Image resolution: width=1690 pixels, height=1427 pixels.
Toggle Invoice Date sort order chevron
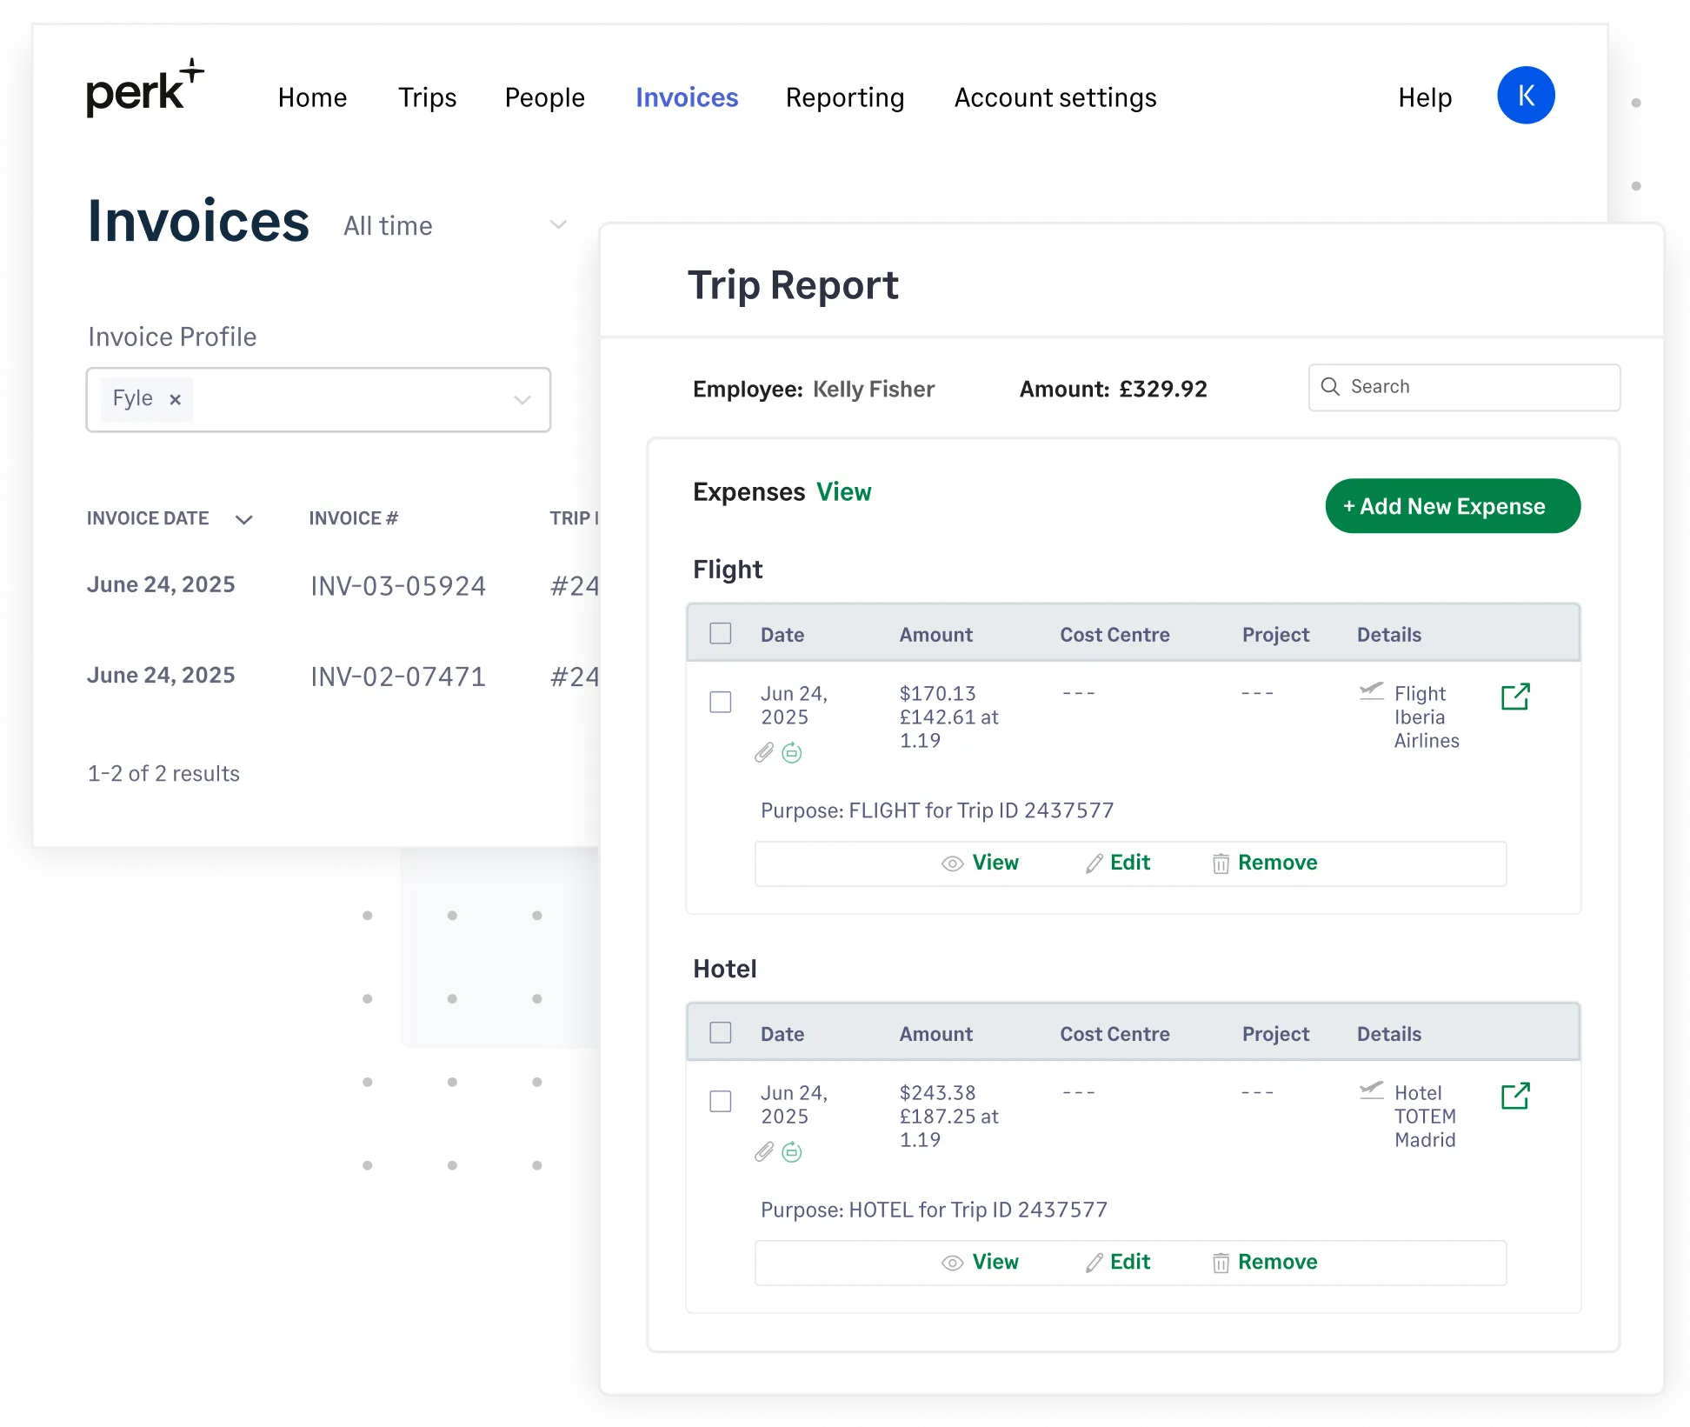click(x=244, y=519)
